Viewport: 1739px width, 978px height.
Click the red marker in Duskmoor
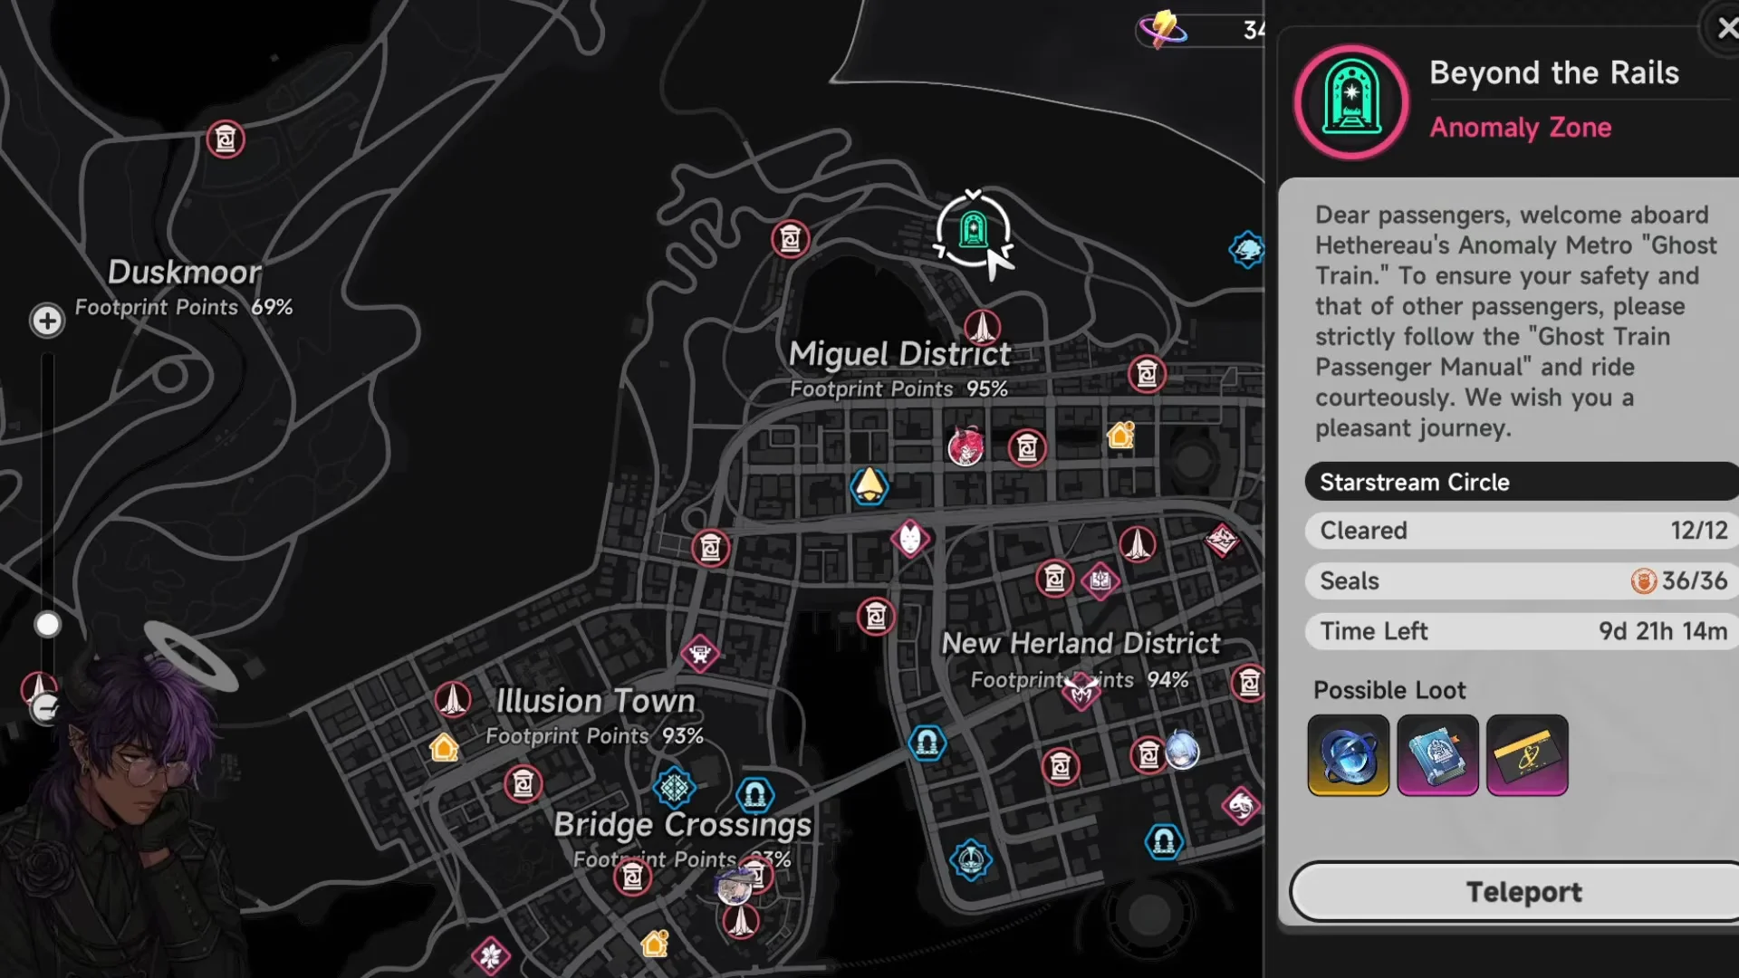click(226, 139)
